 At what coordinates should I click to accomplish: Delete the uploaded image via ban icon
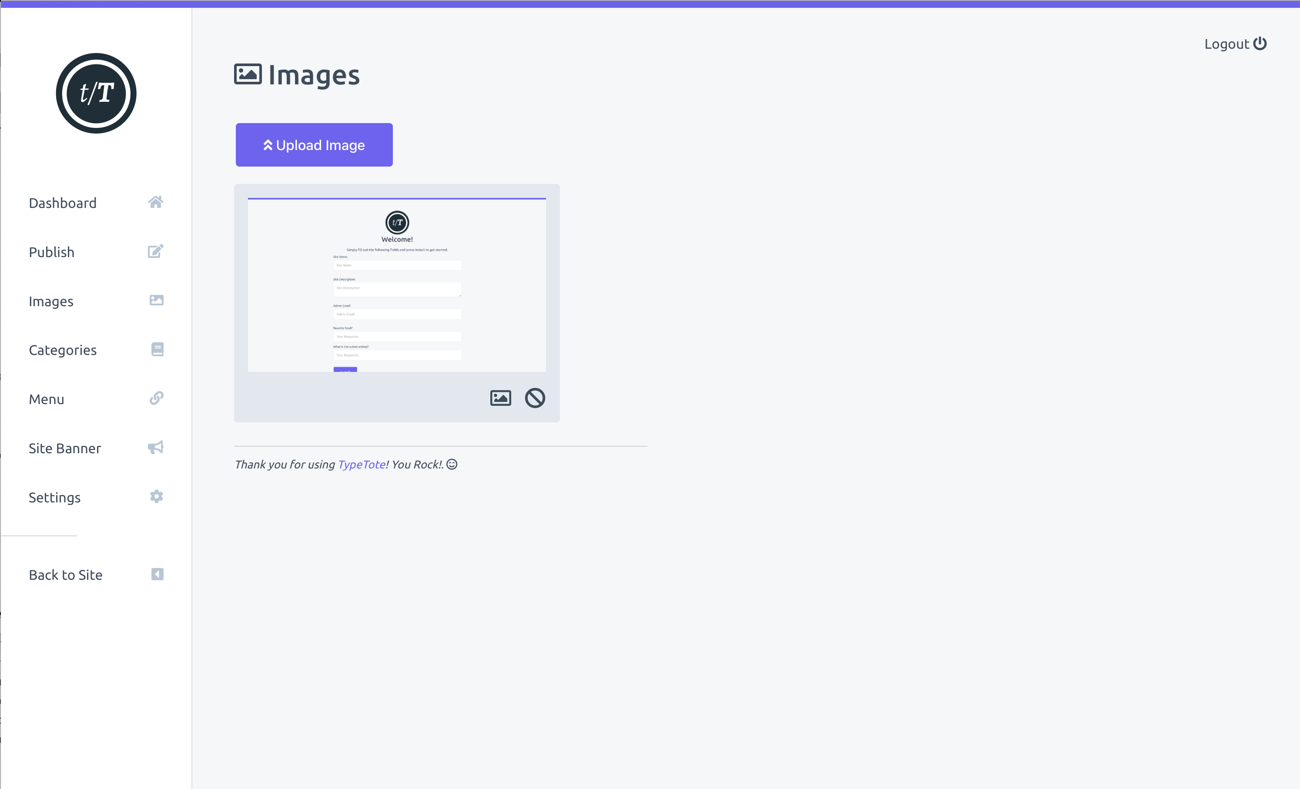tap(534, 398)
